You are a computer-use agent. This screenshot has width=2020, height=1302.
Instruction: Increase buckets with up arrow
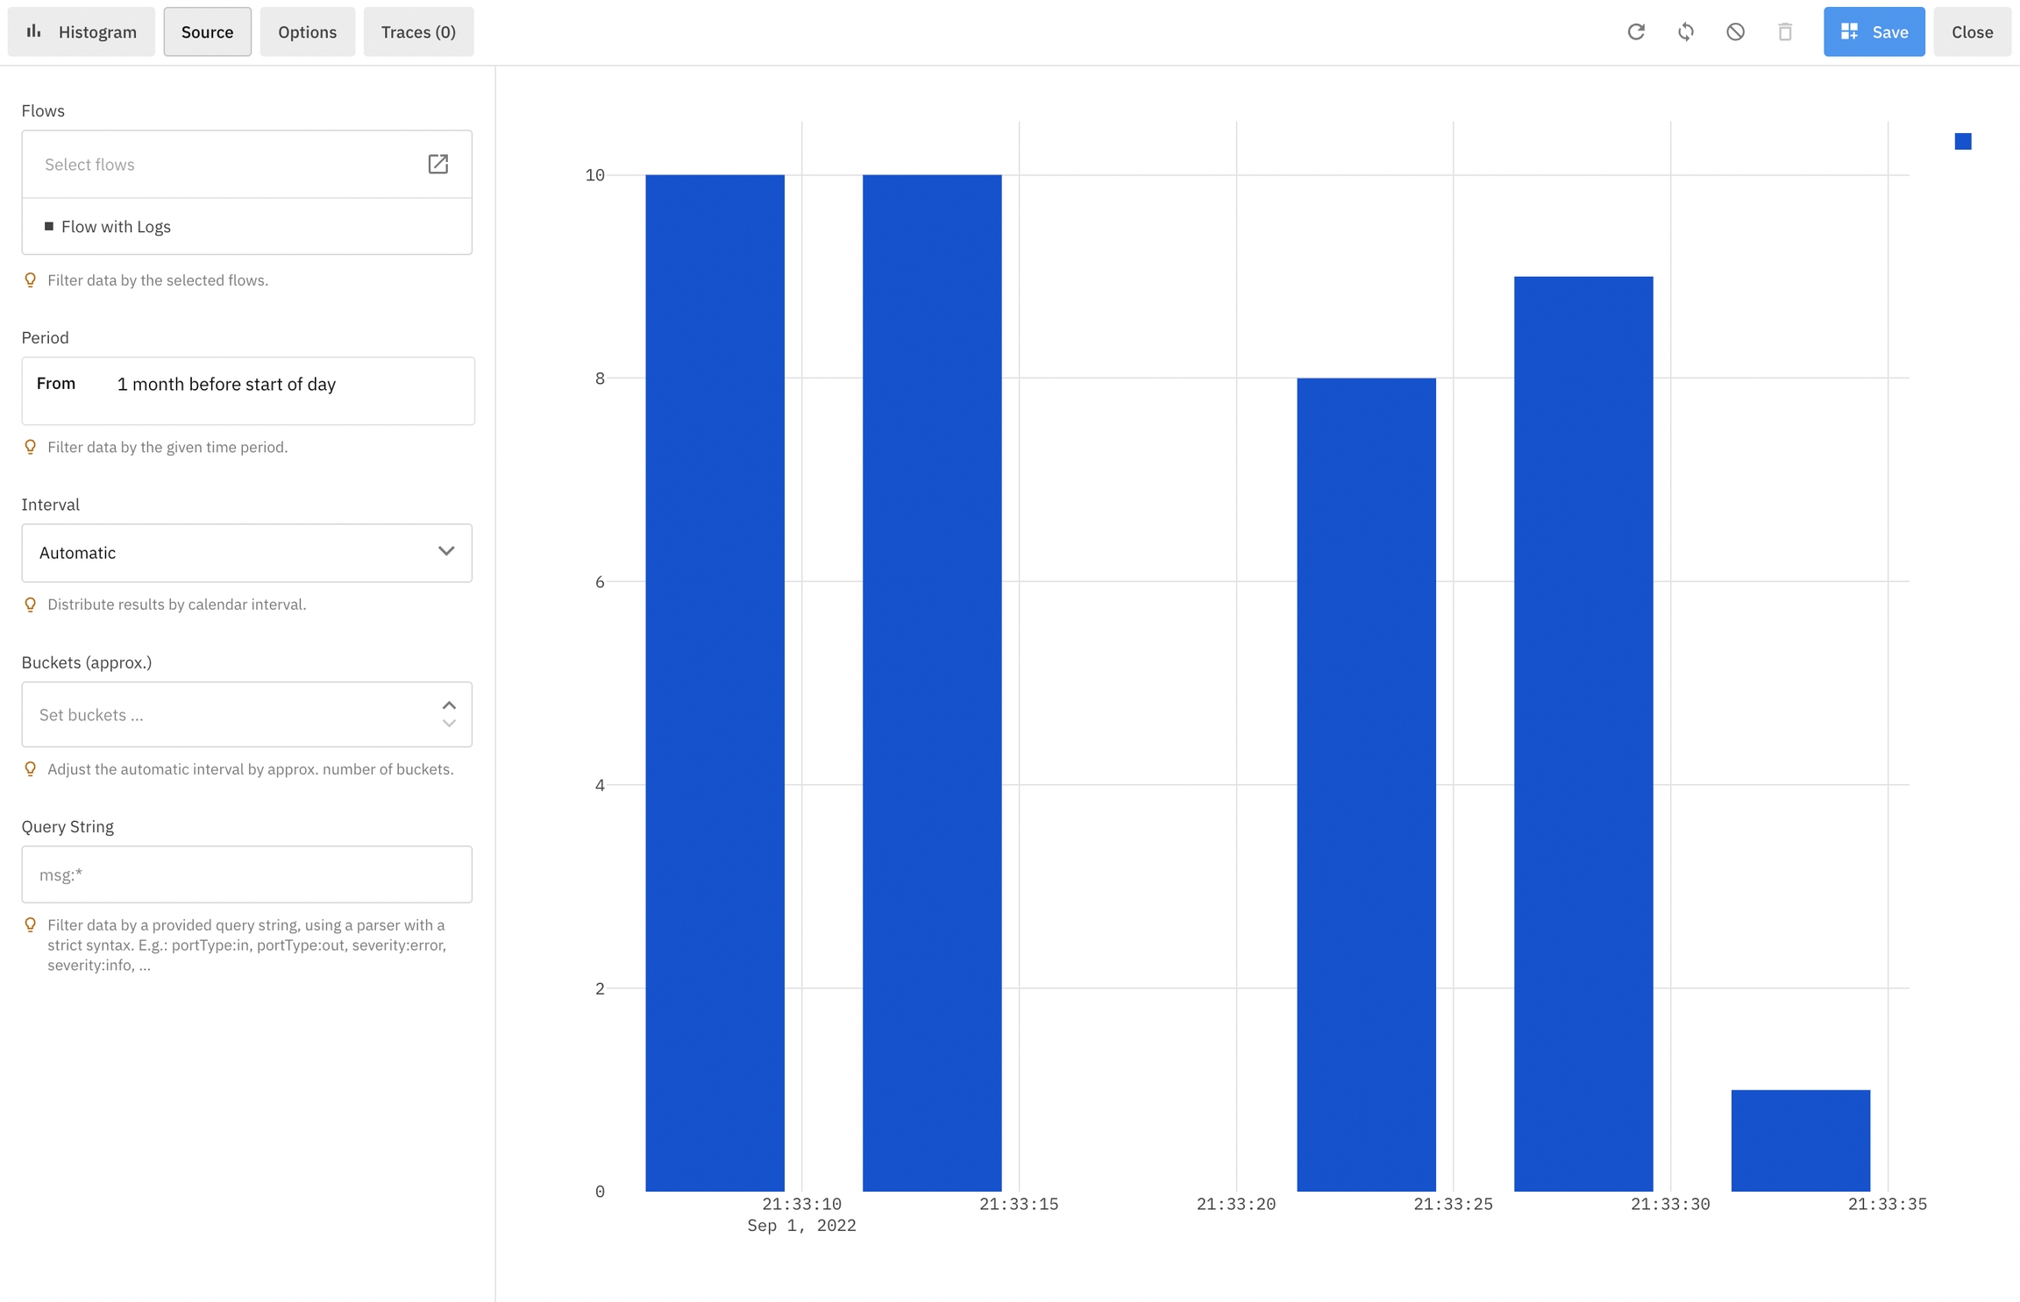point(449,705)
